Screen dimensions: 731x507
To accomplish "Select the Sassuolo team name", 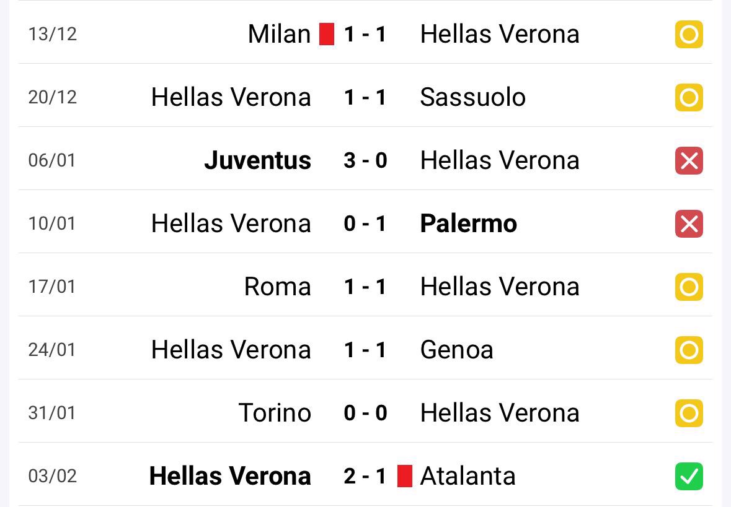I will pyautogui.click(x=472, y=97).
